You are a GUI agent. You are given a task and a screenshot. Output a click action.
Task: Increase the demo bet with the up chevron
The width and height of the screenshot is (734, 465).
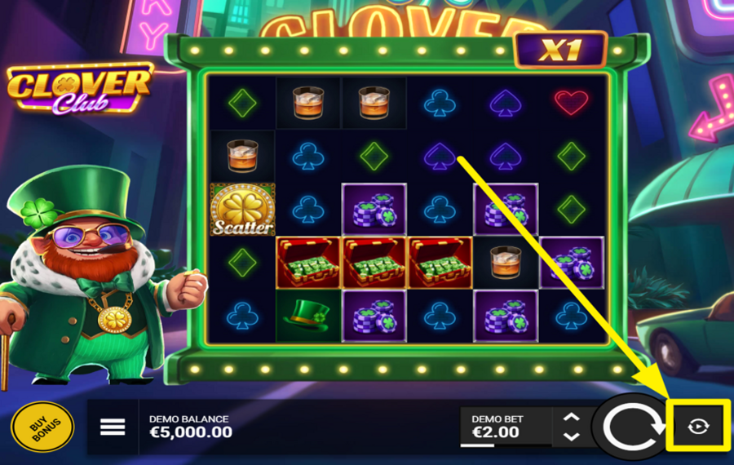coord(571,416)
